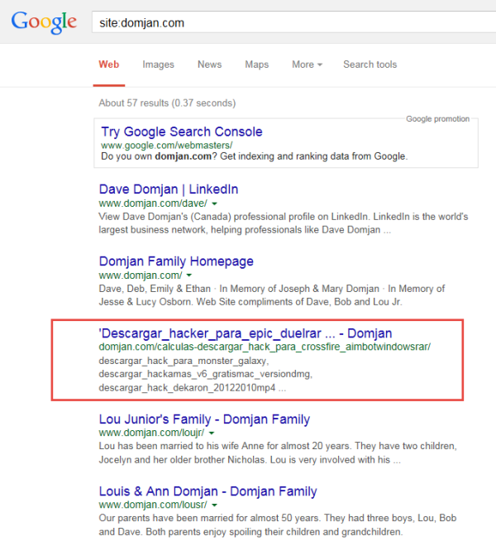Open Domjan Family Homepage result
This screenshot has height=546, width=496.
(x=175, y=261)
